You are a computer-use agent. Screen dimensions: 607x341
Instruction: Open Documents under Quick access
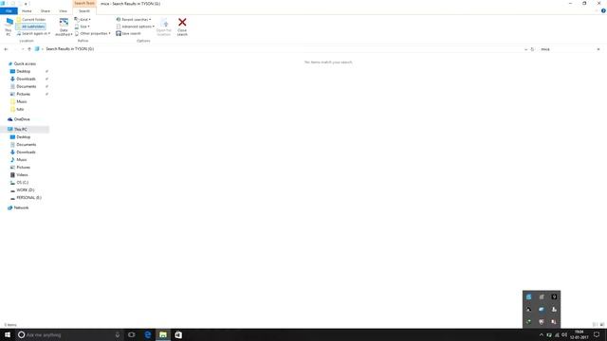26,86
